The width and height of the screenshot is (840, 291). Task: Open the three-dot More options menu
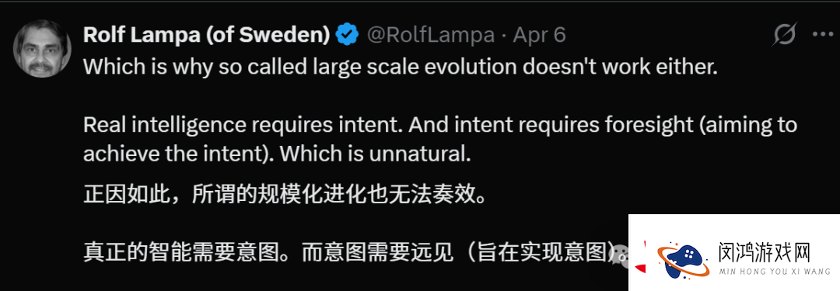tap(822, 35)
